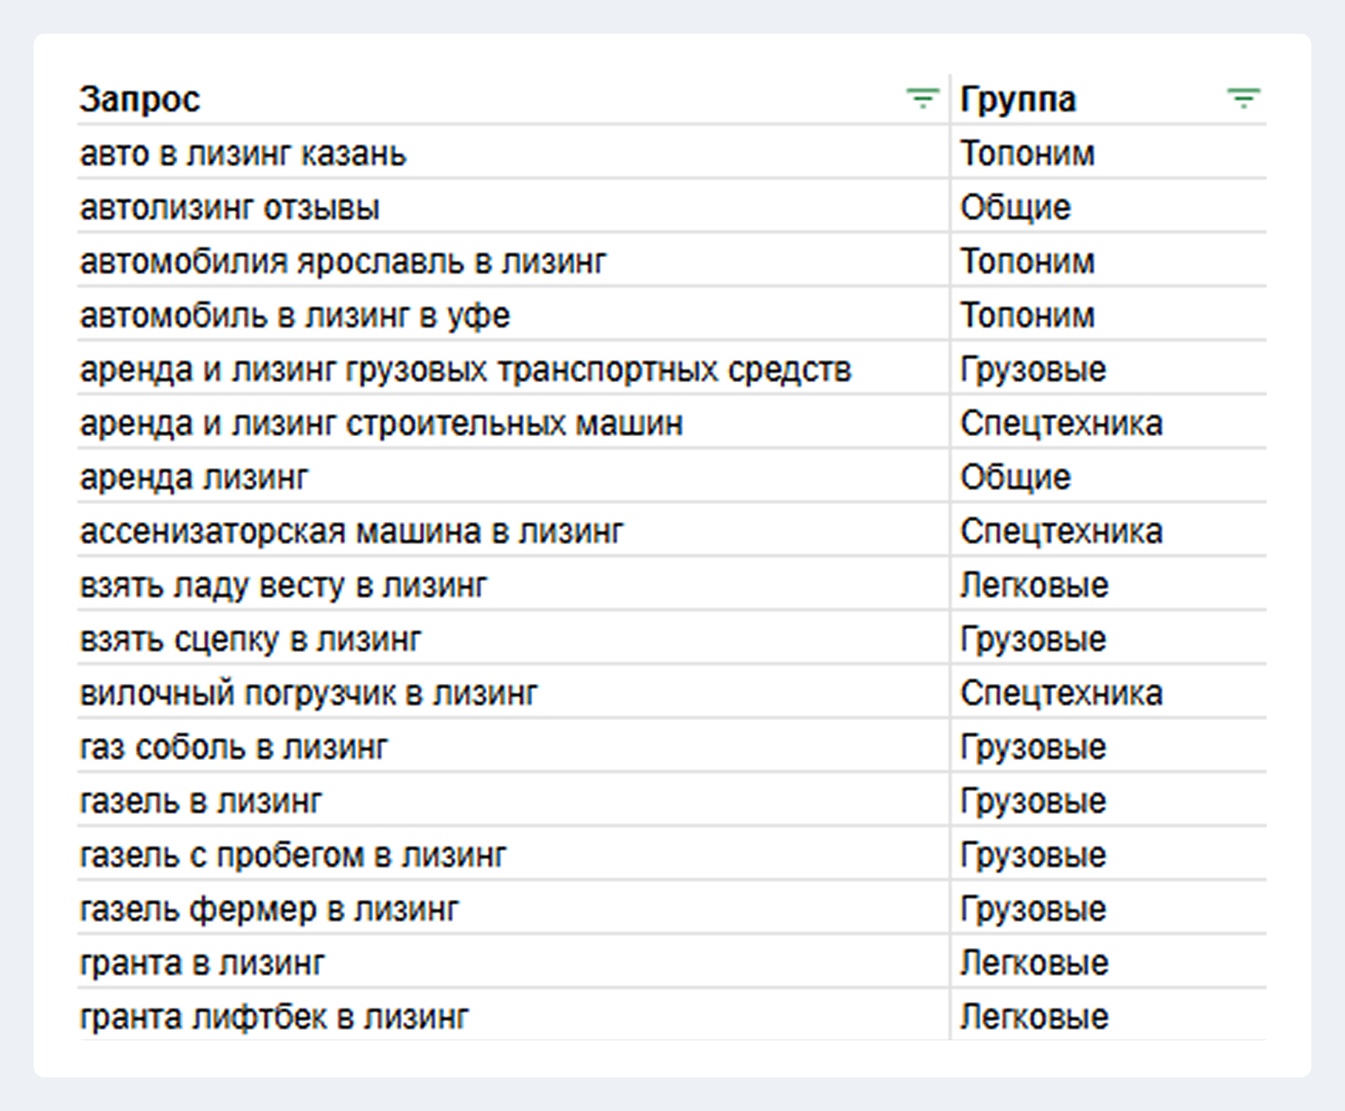This screenshot has height=1111, width=1345.
Task: Select 'автомобиль в лизинг в уфе' row
Action: click(x=295, y=316)
